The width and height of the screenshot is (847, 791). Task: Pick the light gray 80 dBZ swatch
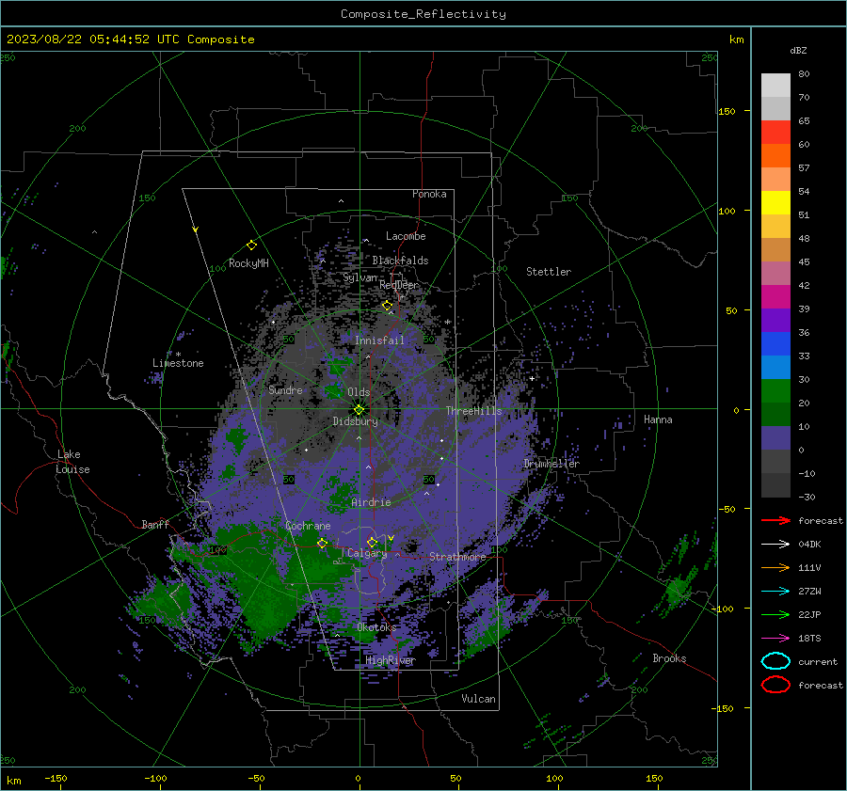775,85
